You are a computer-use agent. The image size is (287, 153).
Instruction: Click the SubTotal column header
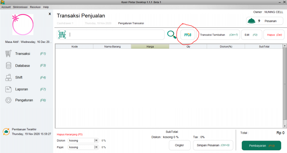[x=264, y=47]
